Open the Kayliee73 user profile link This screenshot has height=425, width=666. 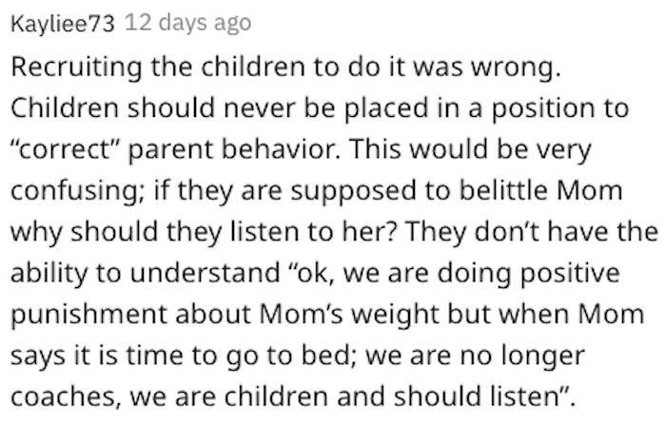[63, 24]
